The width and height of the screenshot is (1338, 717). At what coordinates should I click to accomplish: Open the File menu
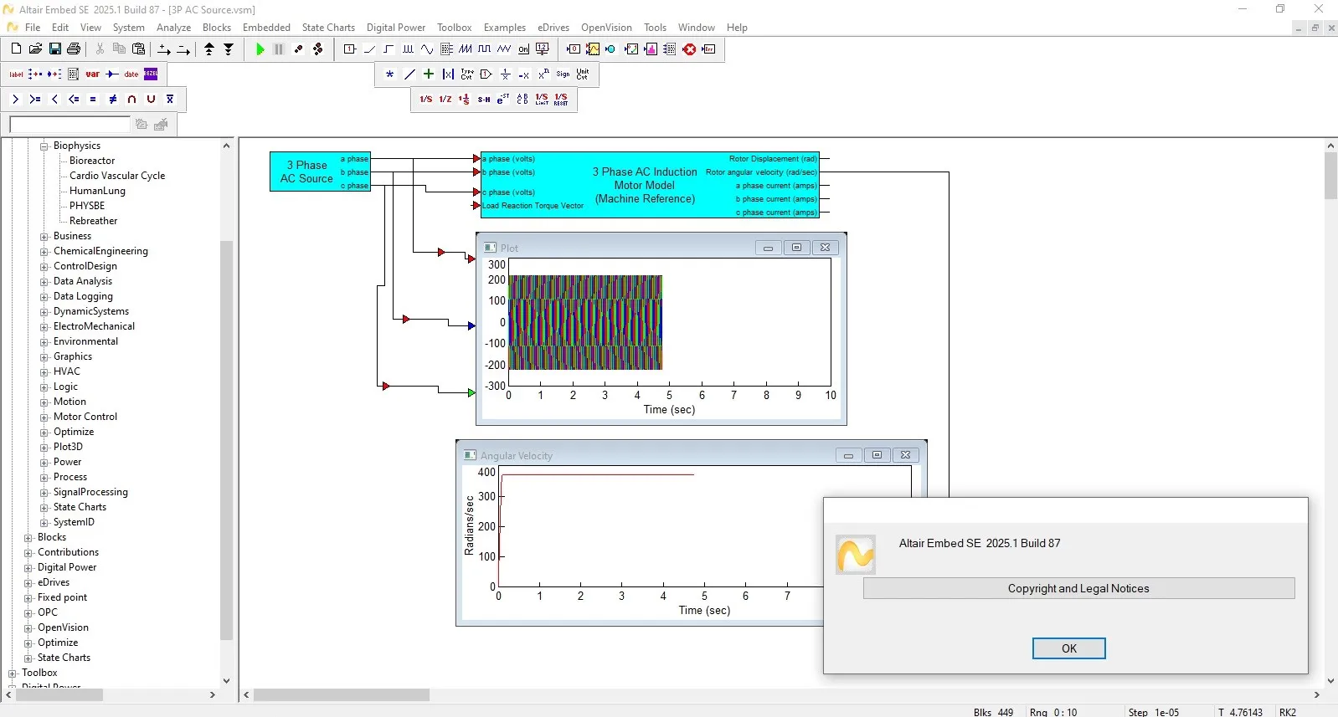pyautogui.click(x=33, y=28)
